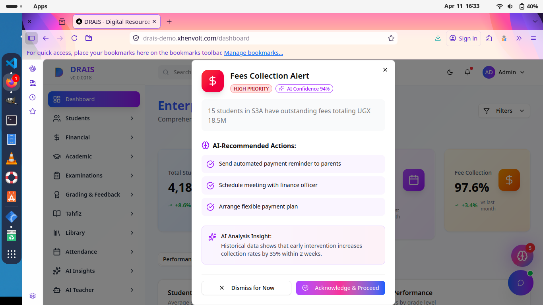The height and width of the screenshot is (305, 543).
Task: Open the Dashboard sidebar item
Action: [94, 99]
